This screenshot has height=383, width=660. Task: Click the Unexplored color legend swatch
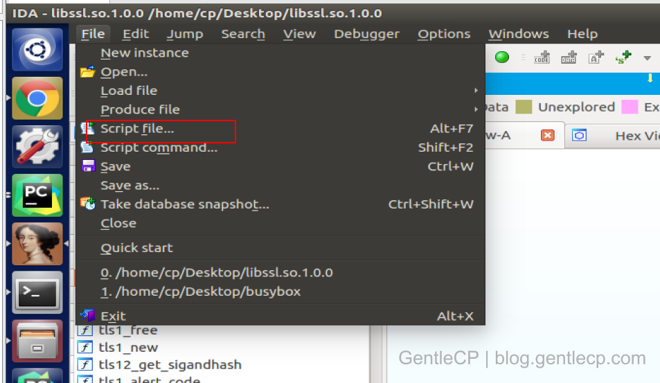pos(524,107)
